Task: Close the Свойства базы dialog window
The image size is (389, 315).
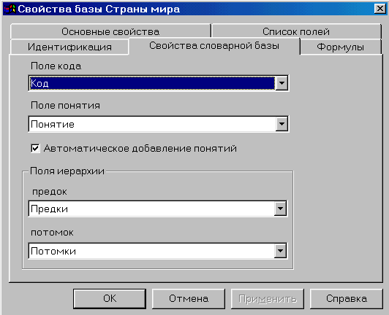Action: [x=379, y=9]
